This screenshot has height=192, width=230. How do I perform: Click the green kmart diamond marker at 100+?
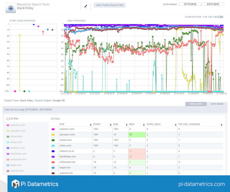(24, 91)
